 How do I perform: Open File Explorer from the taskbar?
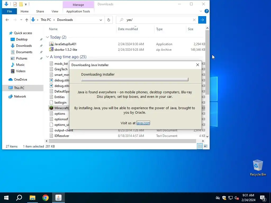32,198
